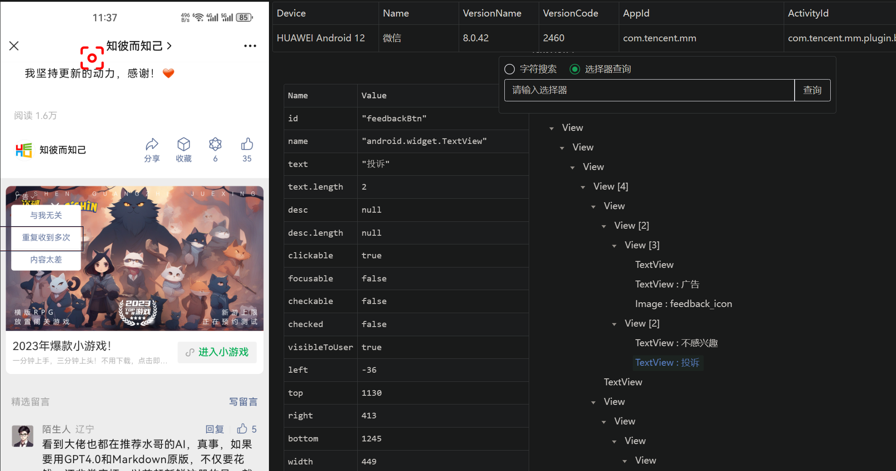896x471 pixels.
Task: Click the 知彼而知己 account logo
Action: pyautogui.click(x=23, y=150)
